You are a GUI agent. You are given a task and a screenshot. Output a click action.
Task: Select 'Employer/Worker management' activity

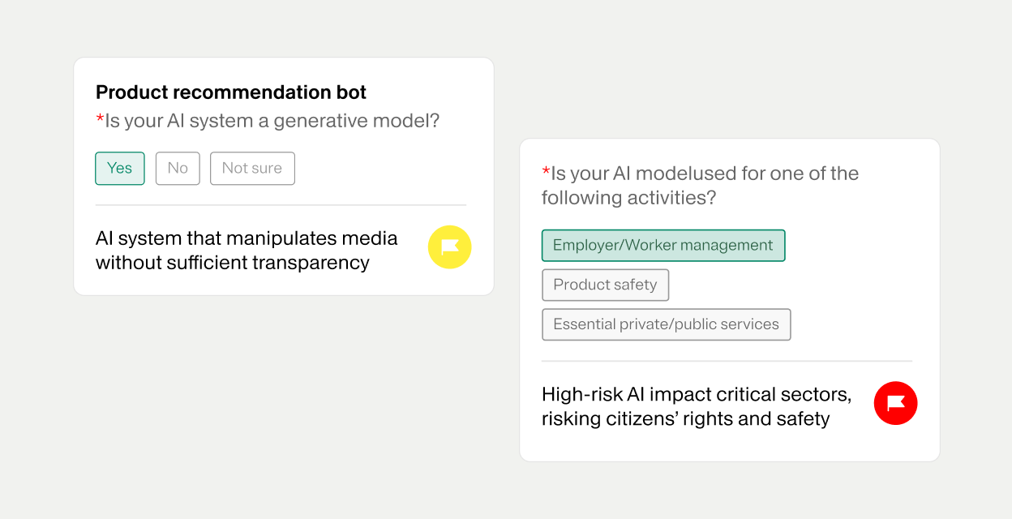click(x=663, y=245)
